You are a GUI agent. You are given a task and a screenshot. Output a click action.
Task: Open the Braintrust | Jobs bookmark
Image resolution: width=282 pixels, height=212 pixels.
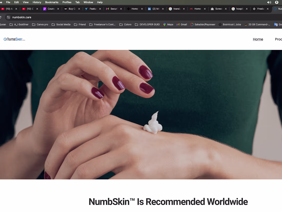pos(230,24)
